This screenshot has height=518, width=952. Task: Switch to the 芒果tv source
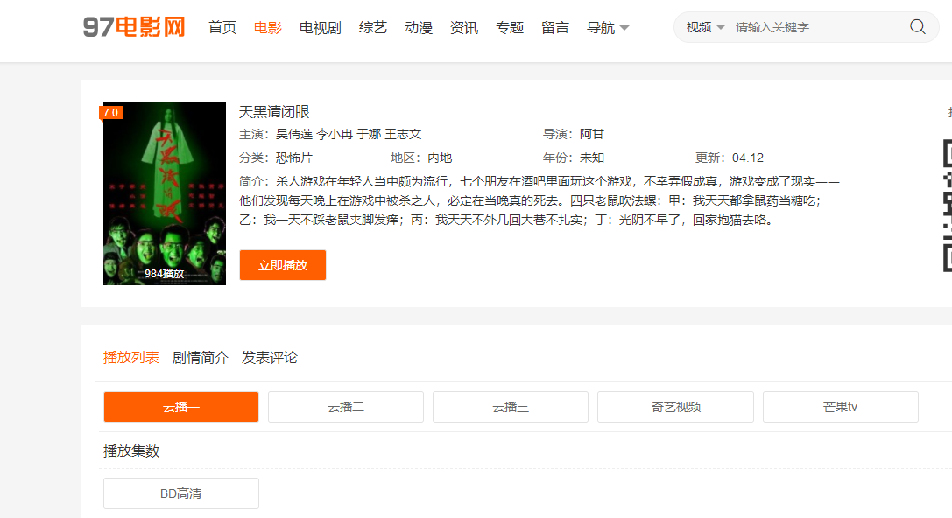coord(840,406)
